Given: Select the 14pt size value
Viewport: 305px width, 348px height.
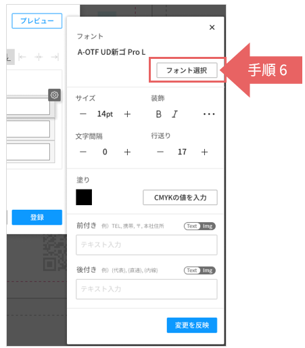Looking at the screenshot, I should click(x=105, y=114).
